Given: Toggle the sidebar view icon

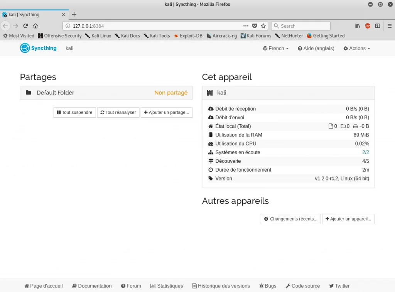Looking at the screenshot, I should click(x=378, y=26).
